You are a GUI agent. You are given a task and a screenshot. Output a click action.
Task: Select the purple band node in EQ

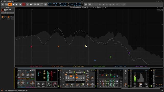(129, 53)
